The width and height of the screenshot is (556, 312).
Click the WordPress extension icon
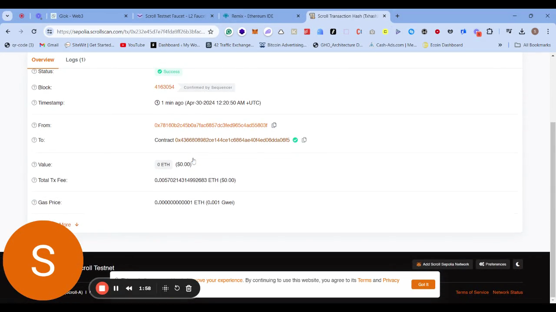coord(424,32)
